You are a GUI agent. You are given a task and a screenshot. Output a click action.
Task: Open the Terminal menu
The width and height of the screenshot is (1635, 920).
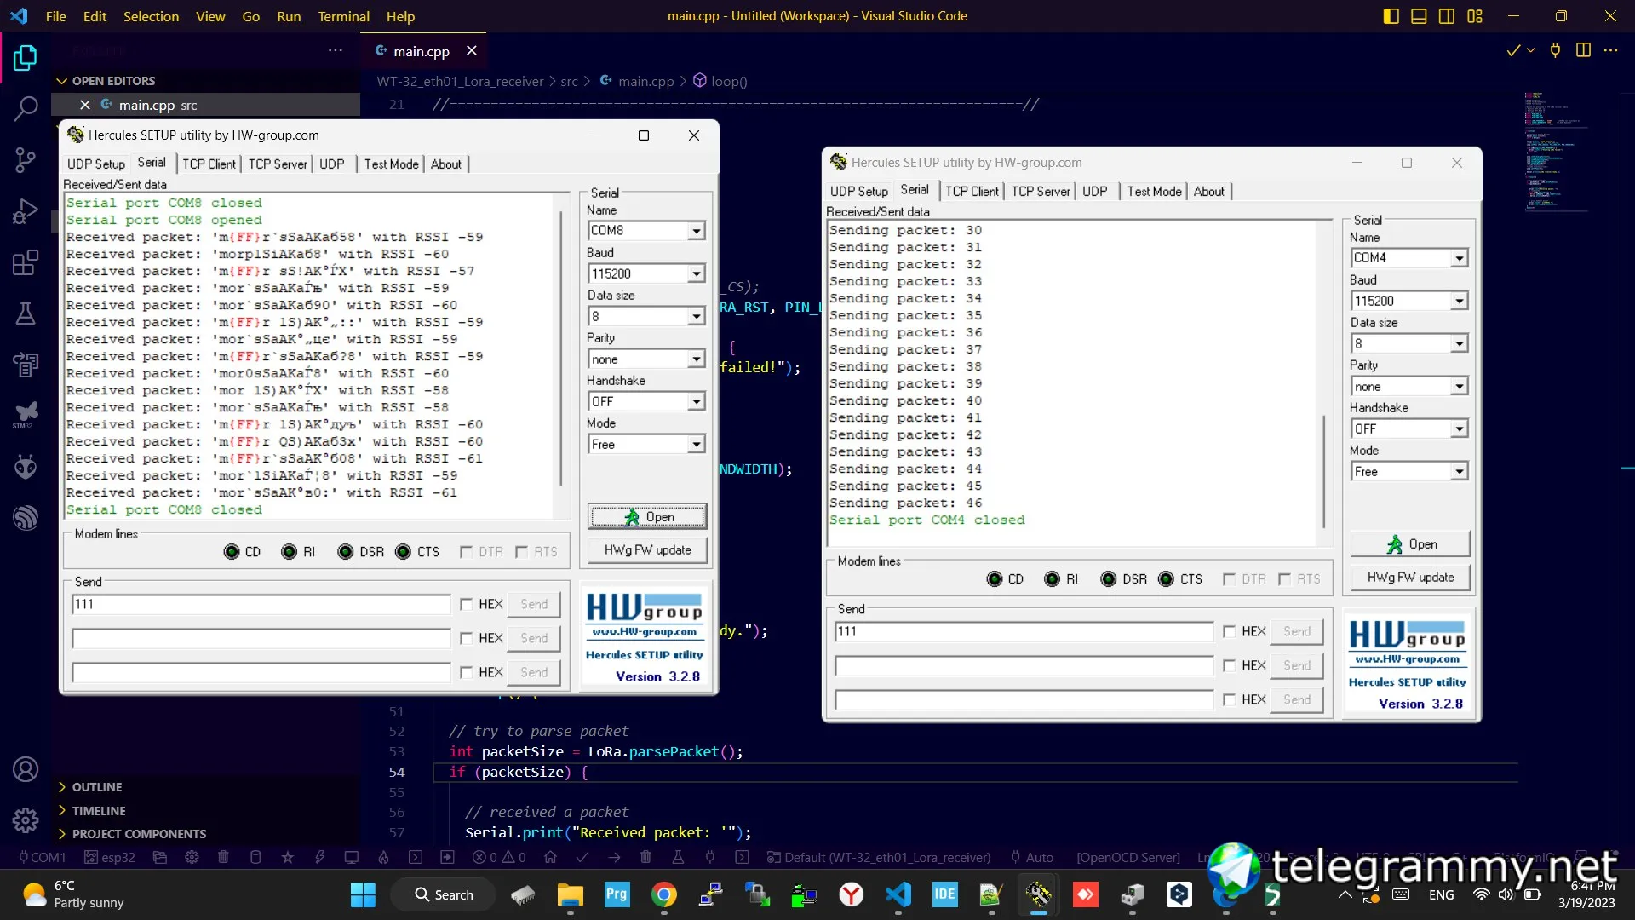[x=343, y=16]
